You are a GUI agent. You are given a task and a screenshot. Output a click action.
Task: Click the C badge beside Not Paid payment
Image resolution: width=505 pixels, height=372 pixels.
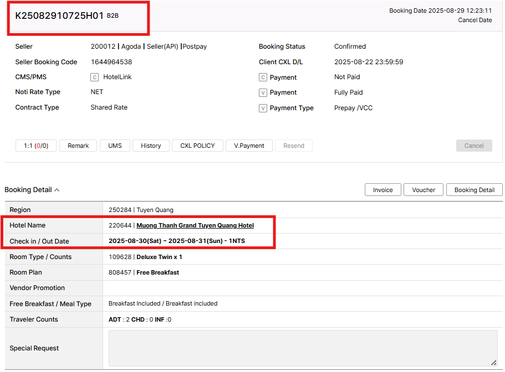pos(263,77)
